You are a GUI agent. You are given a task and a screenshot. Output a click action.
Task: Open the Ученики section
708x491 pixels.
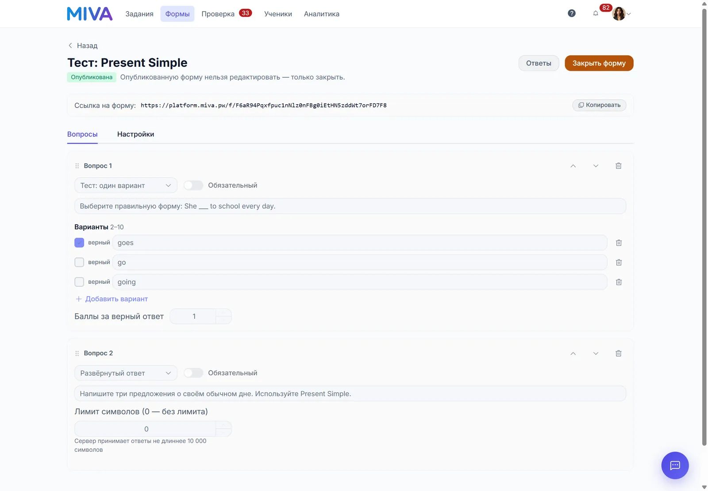[x=278, y=14]
